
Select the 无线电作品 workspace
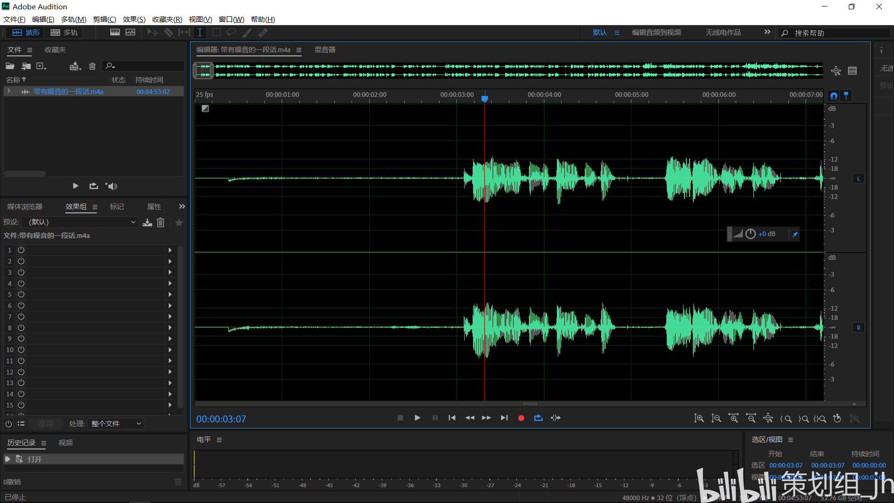723,33
